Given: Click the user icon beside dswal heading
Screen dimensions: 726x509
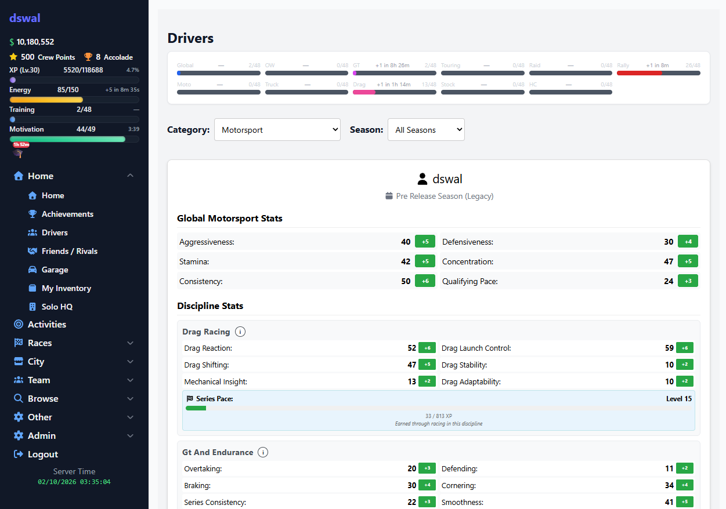Looking at the screenshot, I should tap(422, 179).
